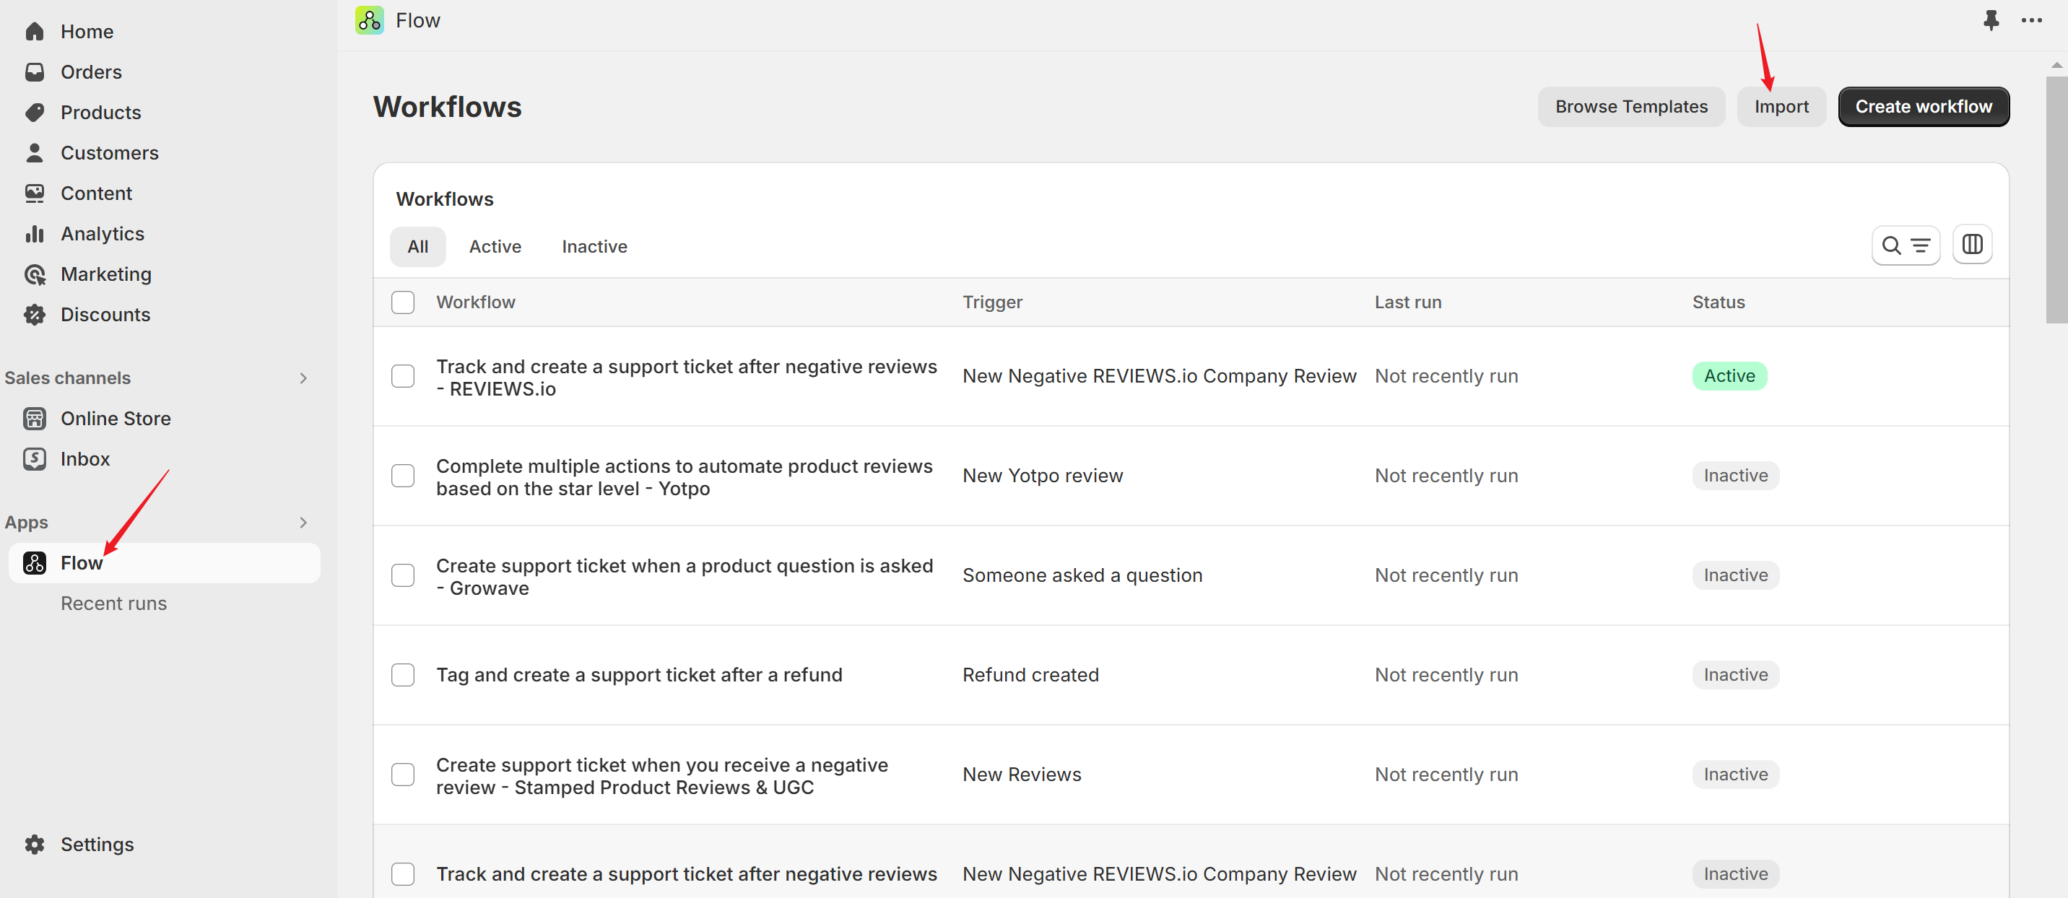Open search and filter workflows

point(1905,245)
